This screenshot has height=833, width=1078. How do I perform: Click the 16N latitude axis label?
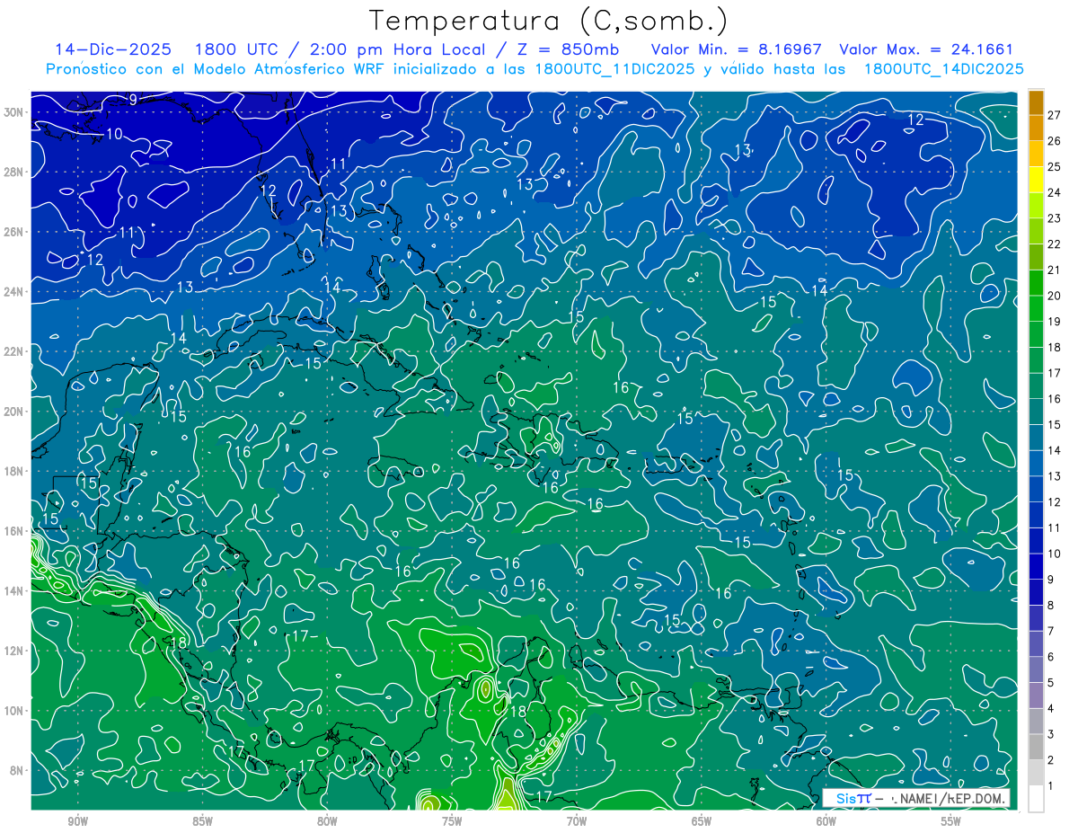pos(15,531)
